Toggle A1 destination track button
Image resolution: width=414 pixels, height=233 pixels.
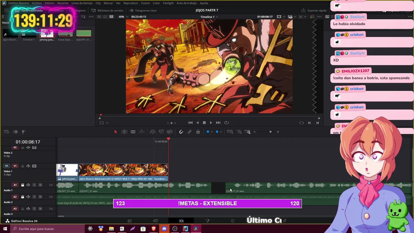tap(15, 185)
